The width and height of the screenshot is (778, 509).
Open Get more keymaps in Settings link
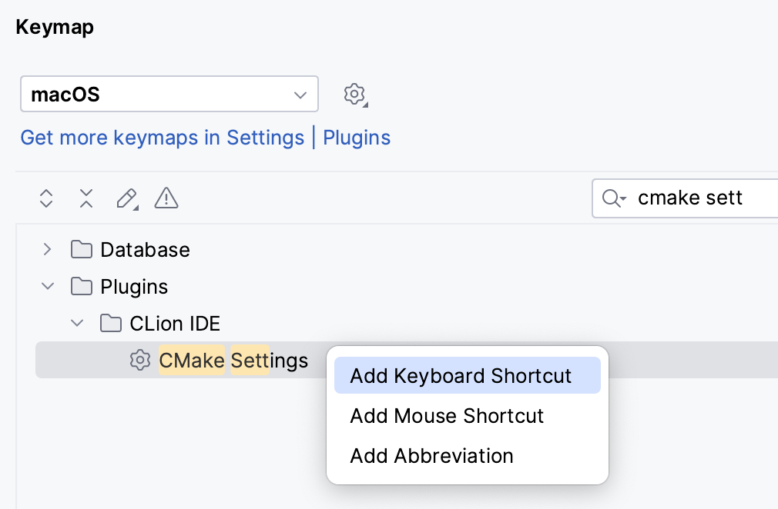(x=162, y=138)
